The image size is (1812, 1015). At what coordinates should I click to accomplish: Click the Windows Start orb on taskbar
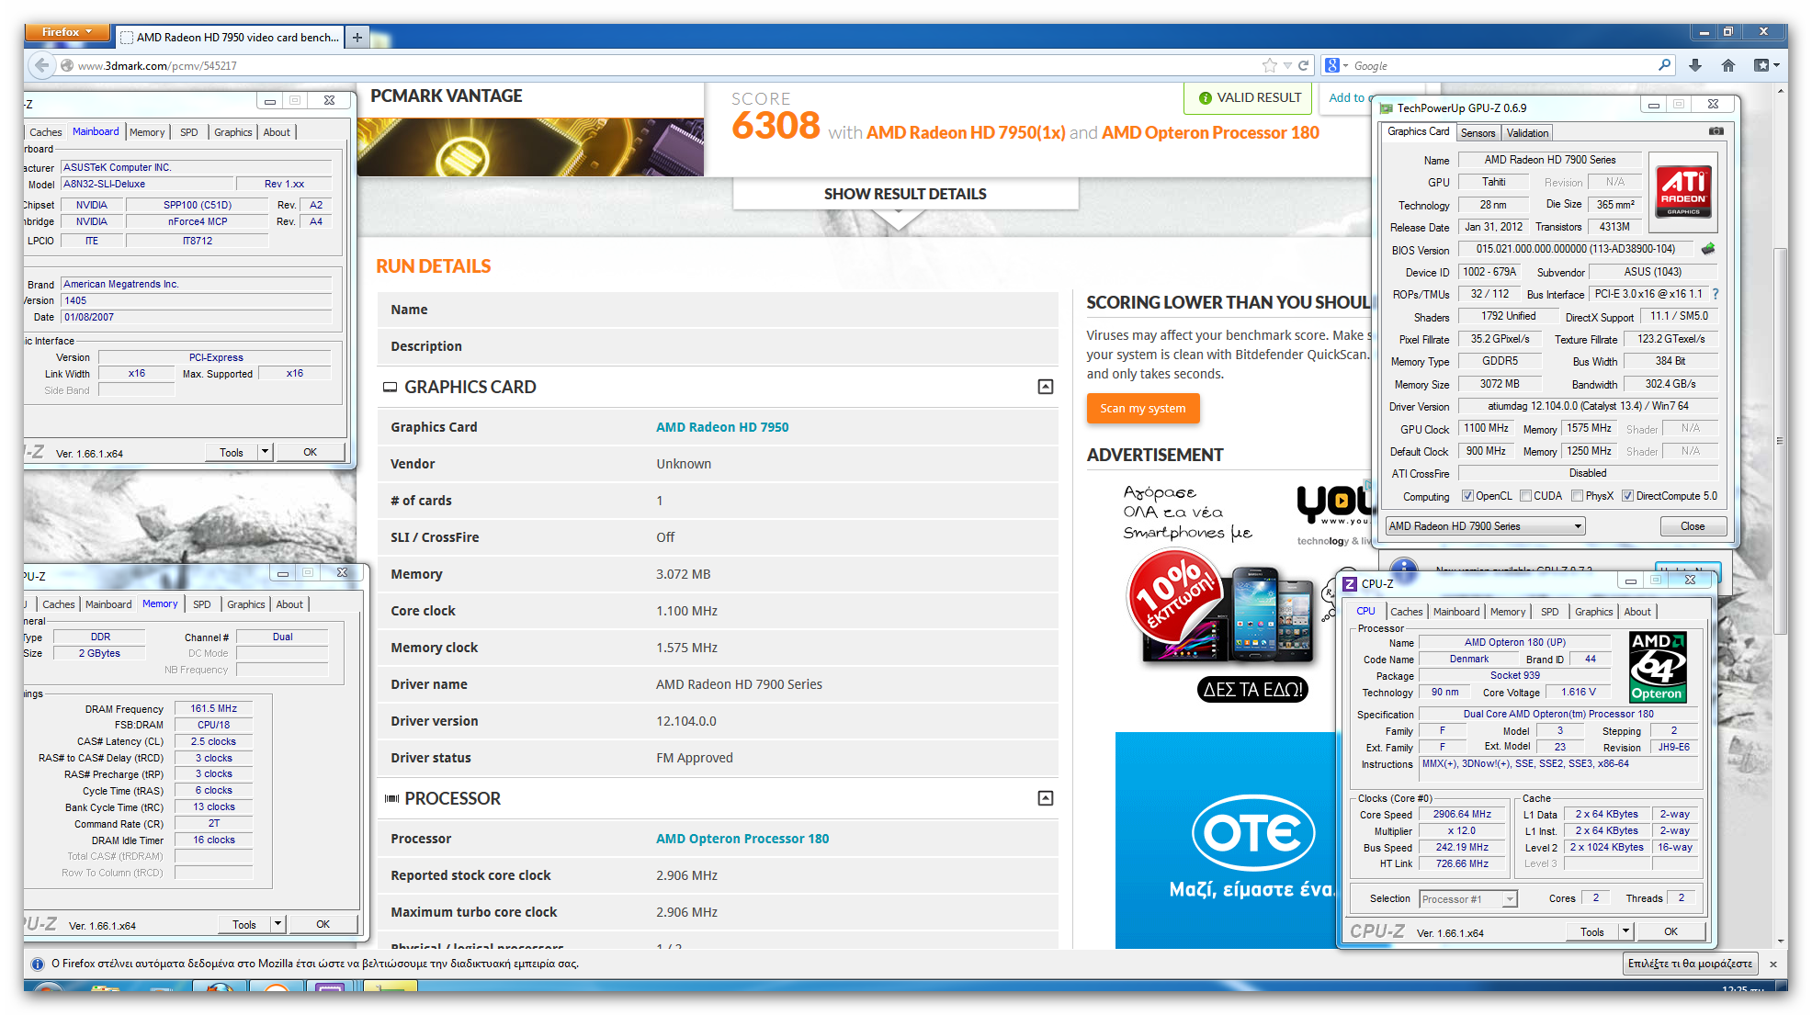point(49,988)
